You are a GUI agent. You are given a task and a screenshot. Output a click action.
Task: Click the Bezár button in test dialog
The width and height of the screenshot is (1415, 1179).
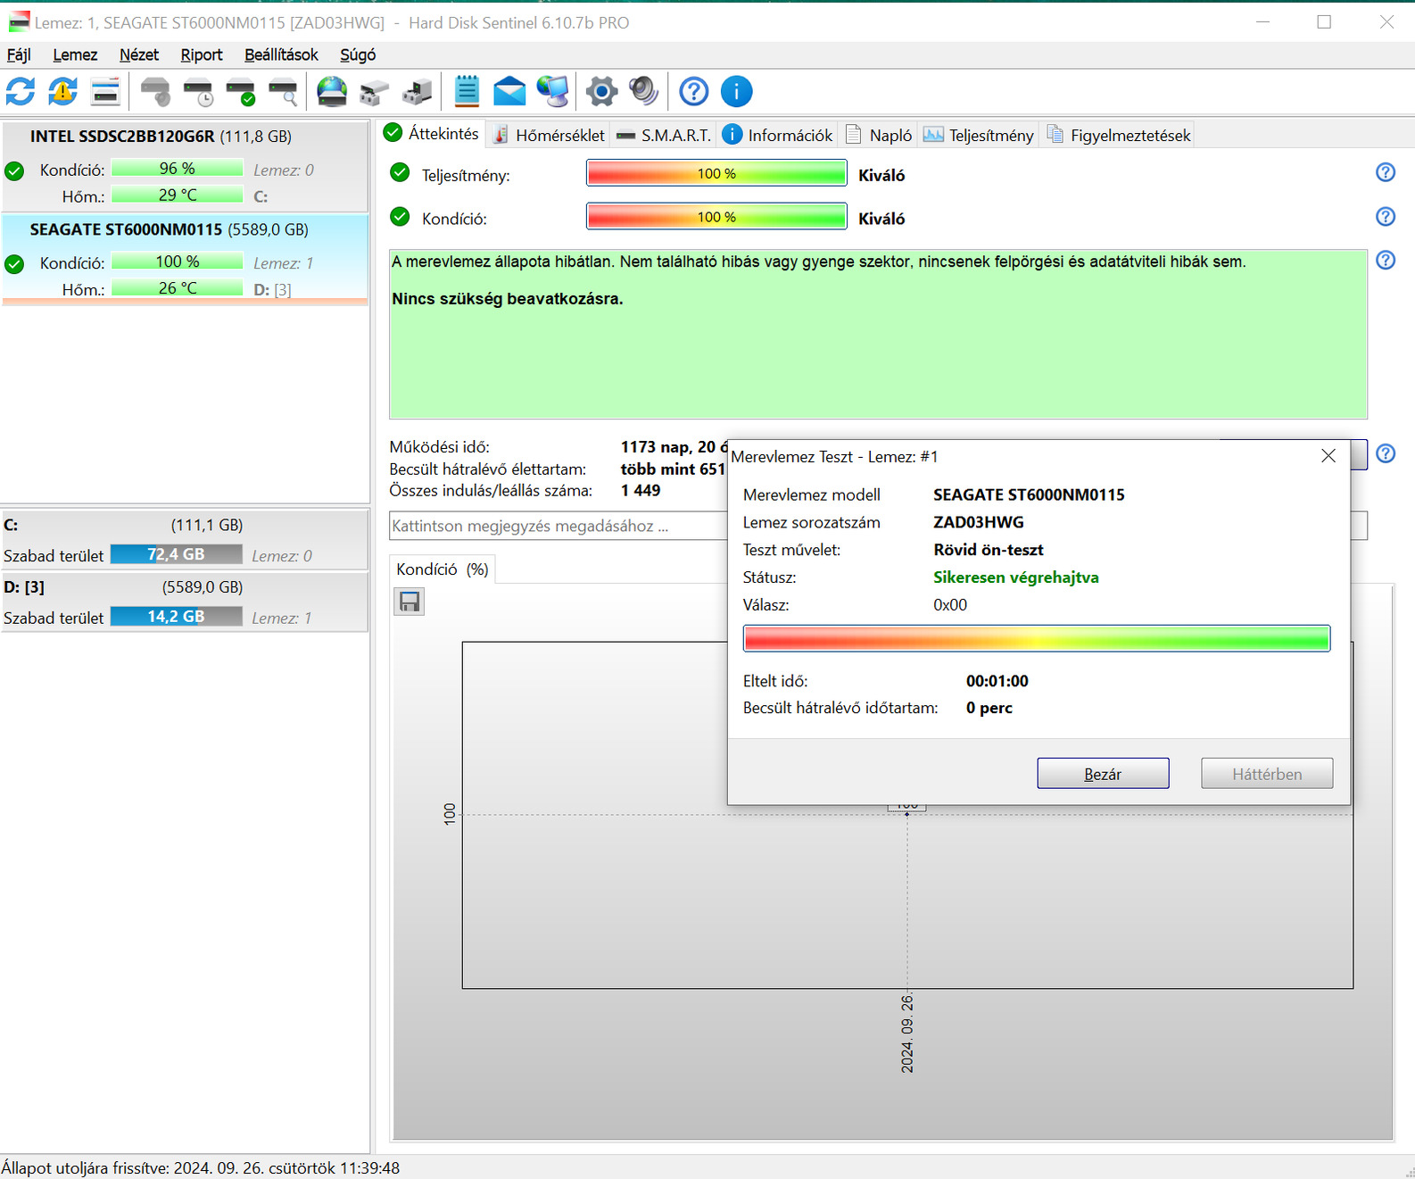click(x=1103, y=774)
